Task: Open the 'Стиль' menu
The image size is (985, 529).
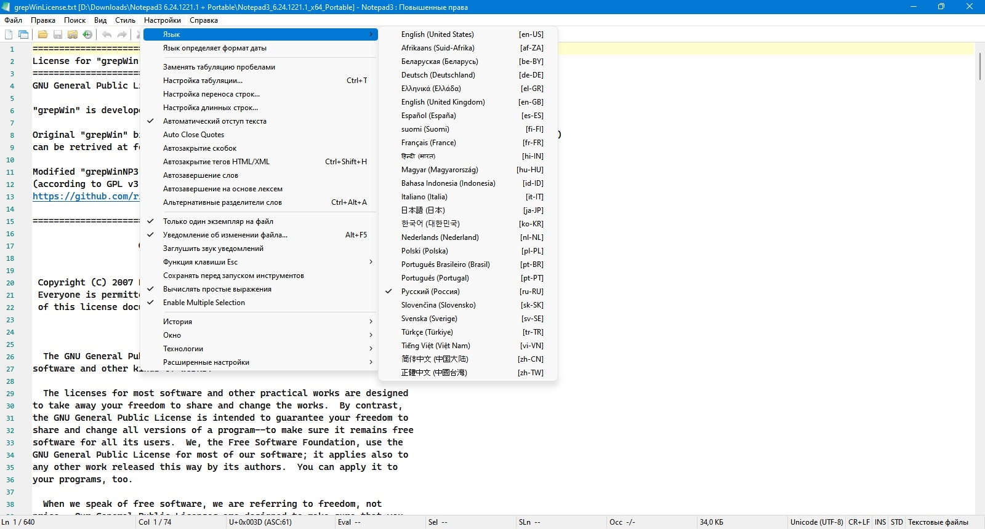Action: [126, 20]
